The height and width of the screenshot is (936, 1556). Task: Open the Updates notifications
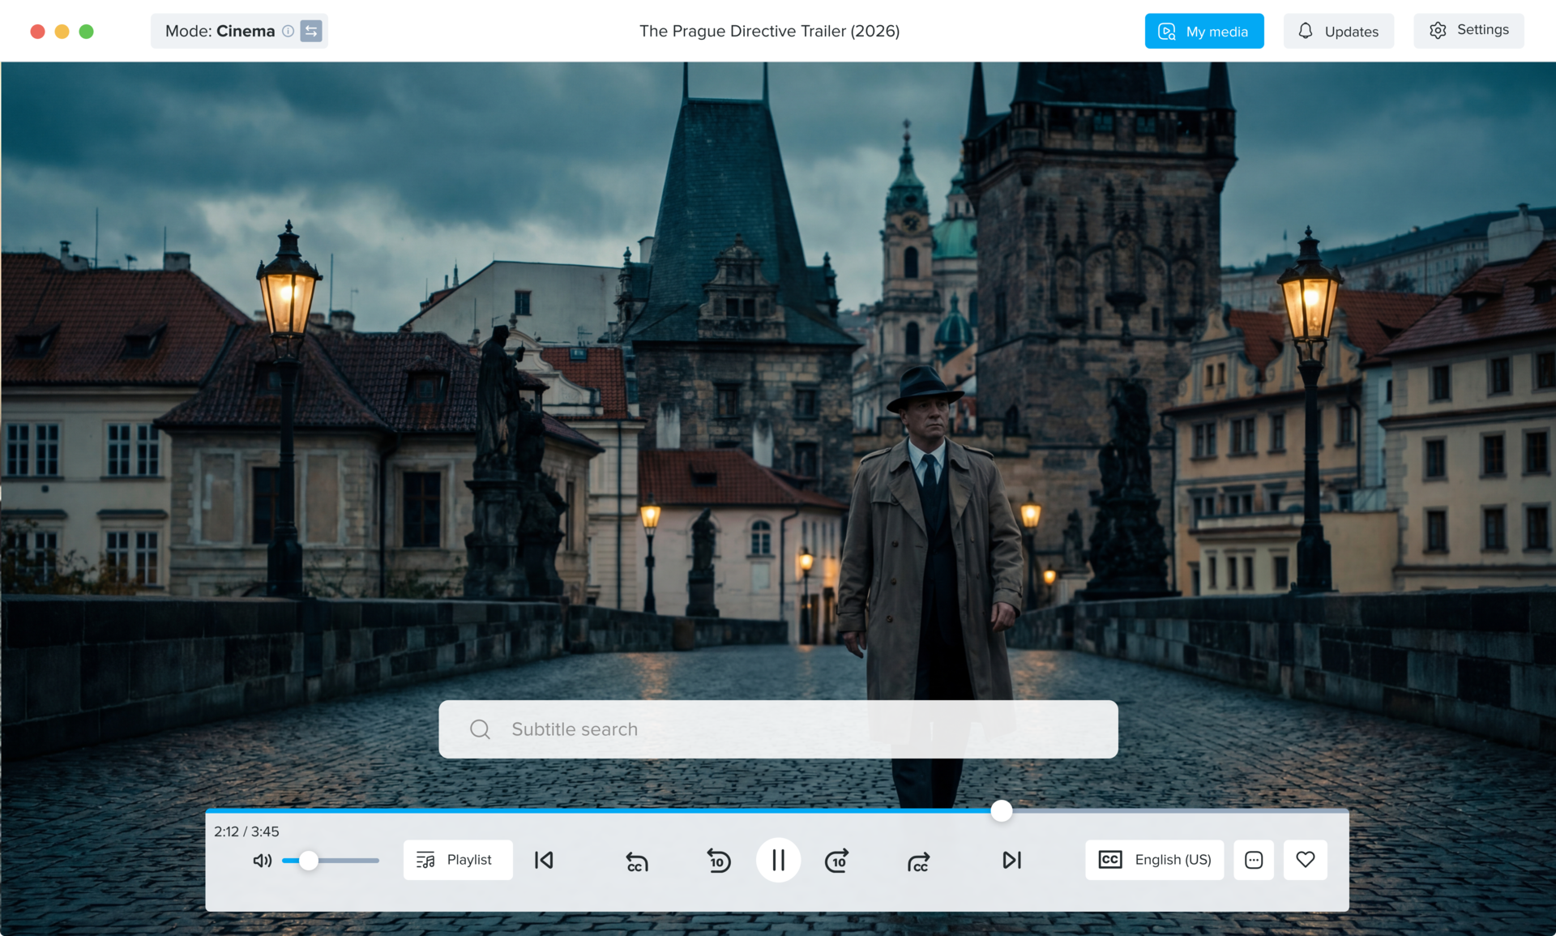click(x=1338, y=32)
